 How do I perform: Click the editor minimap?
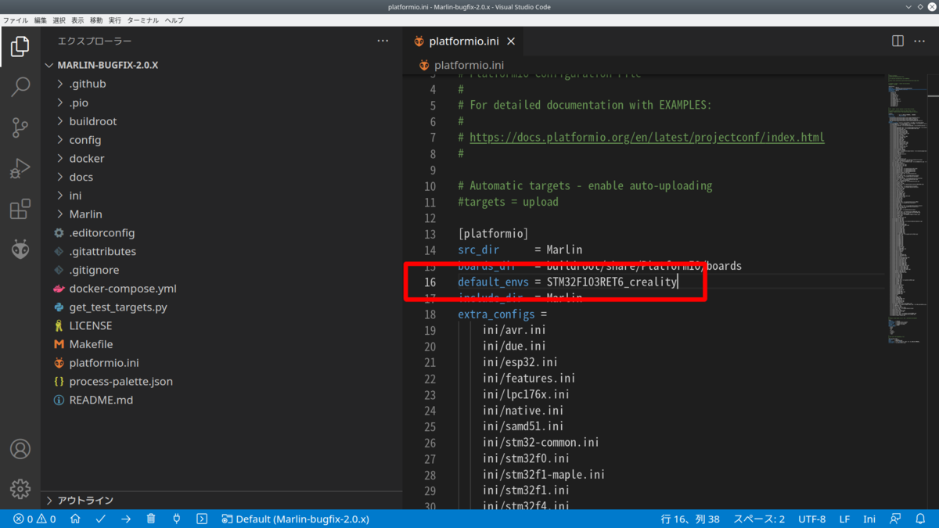[x=908, y=211]
